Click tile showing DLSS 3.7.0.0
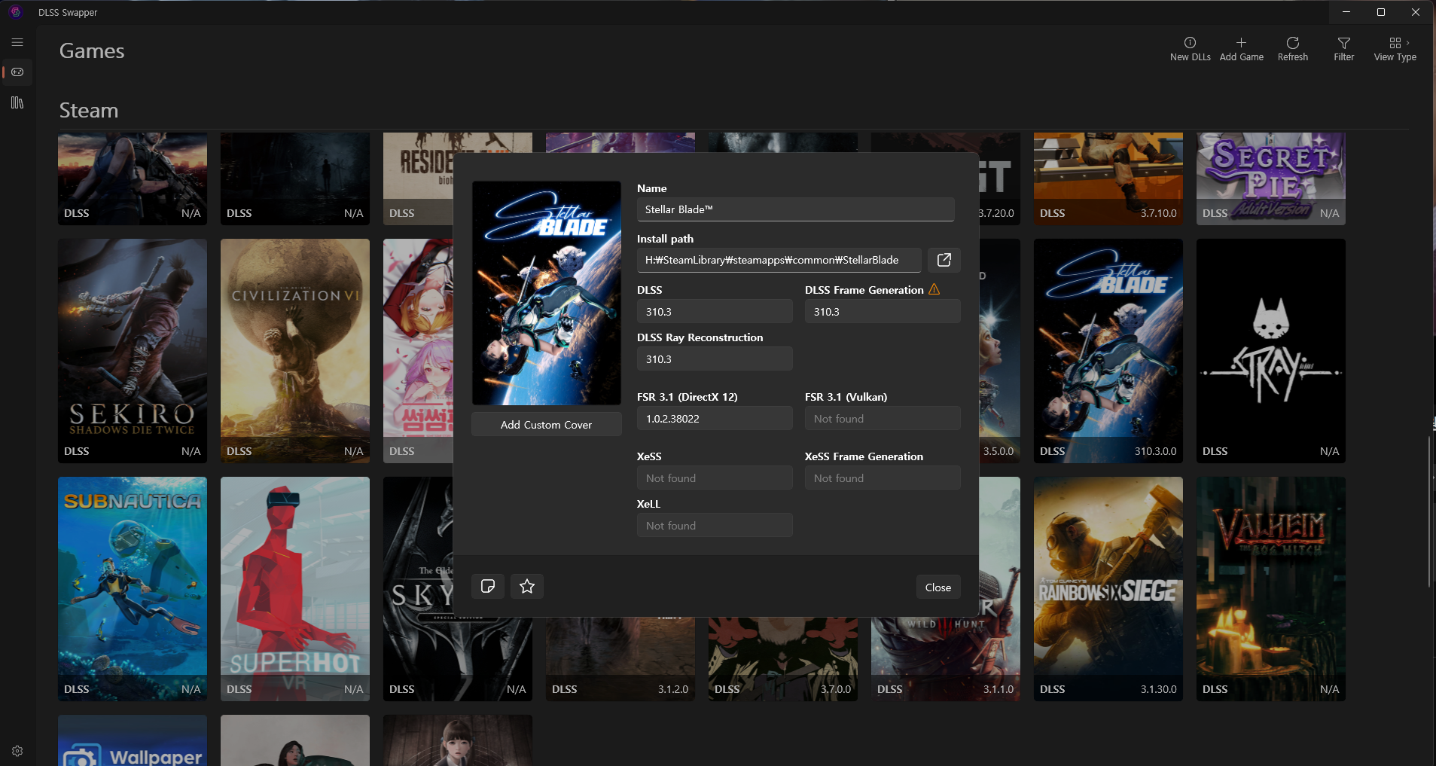This screenshot has width=1436, height=766. 783,660
